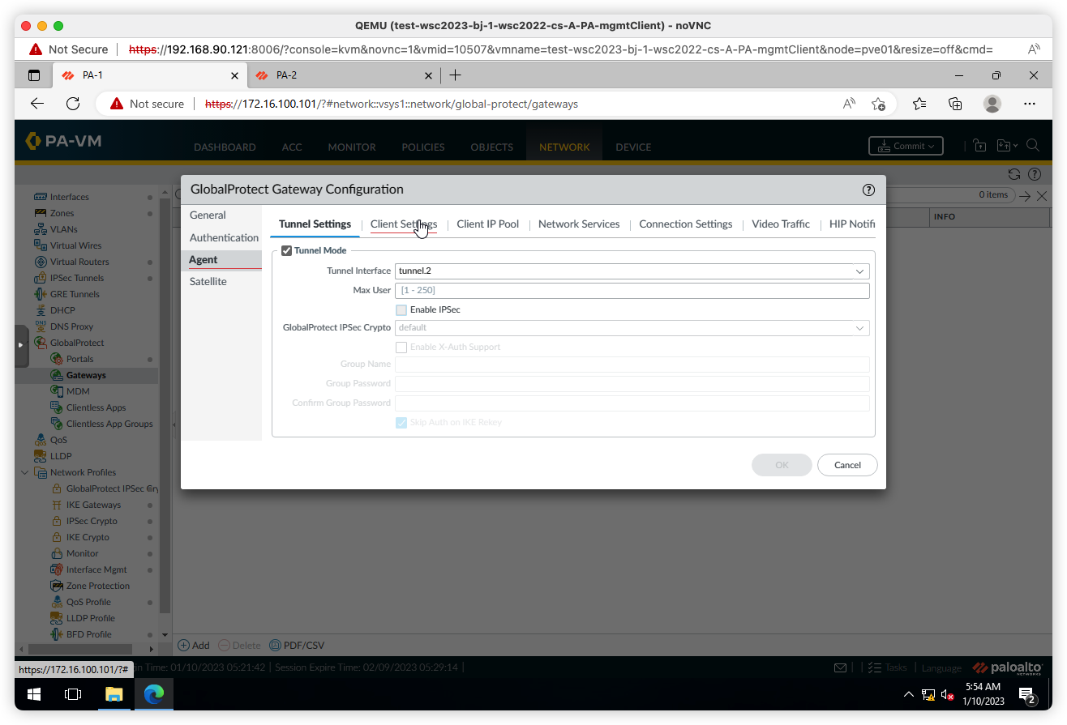
Task: Click the search magnifier in PA-VM header
Action: pyautogui.click(x=1033, y=146)
